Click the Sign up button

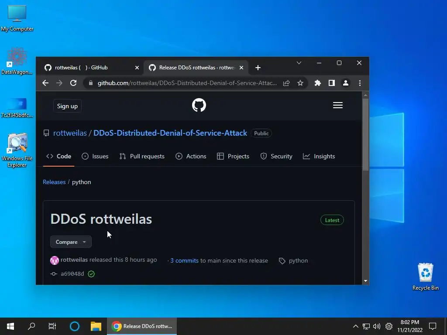point(67,106)
